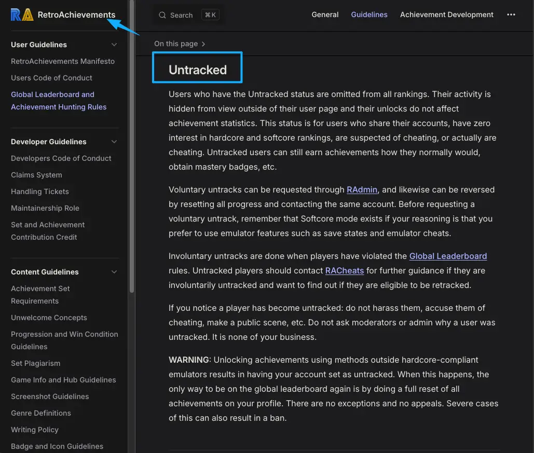Open the Writing Policy page

pyautogui.click(x=35, y=430)
